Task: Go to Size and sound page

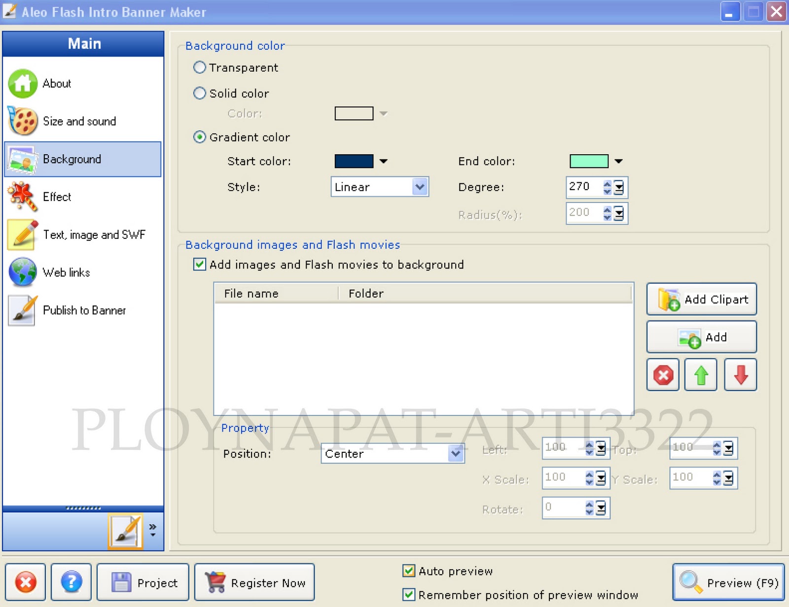Action: point(79,121)
